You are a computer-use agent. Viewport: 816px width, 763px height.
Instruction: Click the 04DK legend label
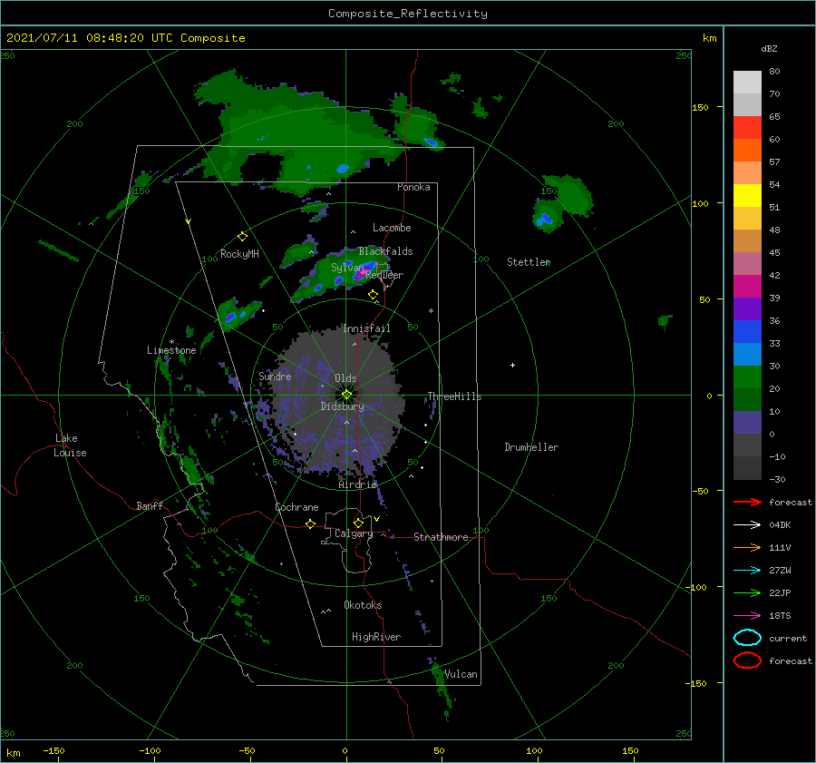tap(780, 525)
